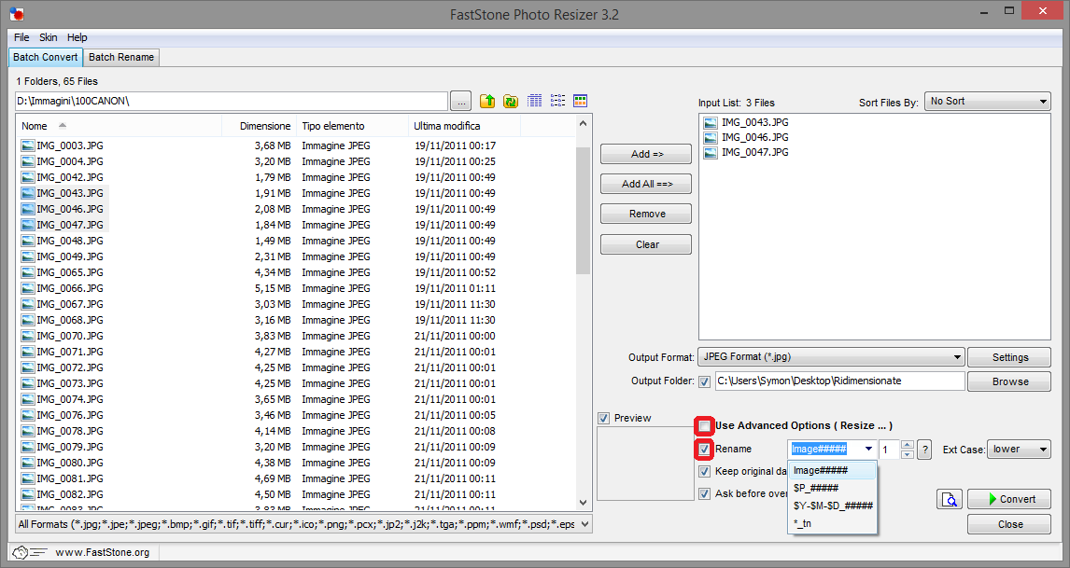1070x568 pixels.
Task: Go up one folder level icon
Action: (487, 101)
